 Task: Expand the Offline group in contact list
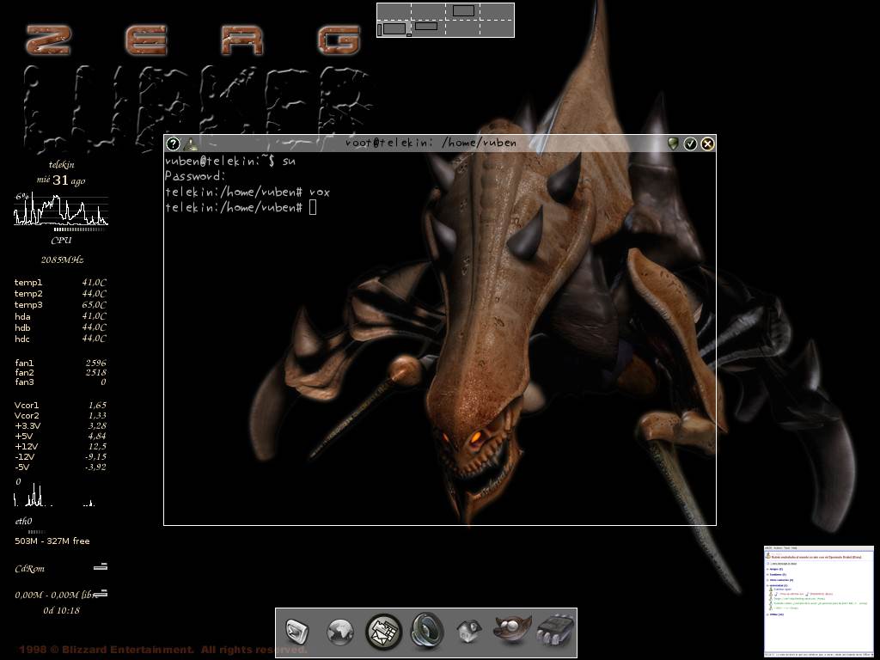coord(768,614)
